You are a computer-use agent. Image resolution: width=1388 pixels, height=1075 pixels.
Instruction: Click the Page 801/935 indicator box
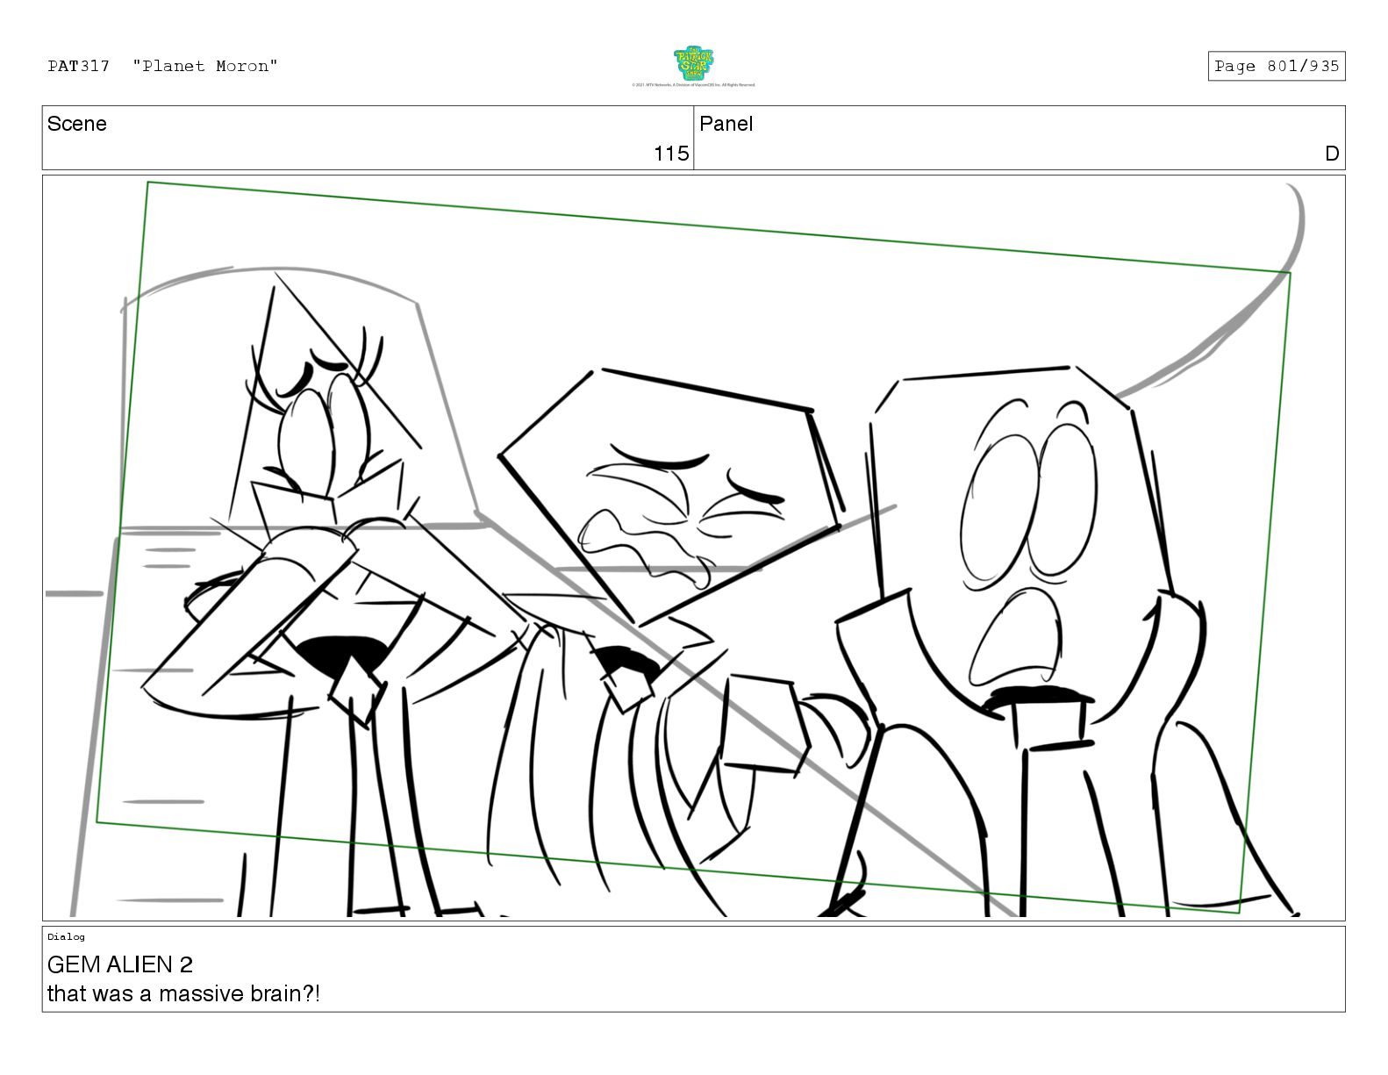pos(1277,66)
